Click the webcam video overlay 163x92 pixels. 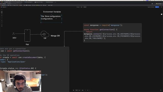click(x=21, y=81)
